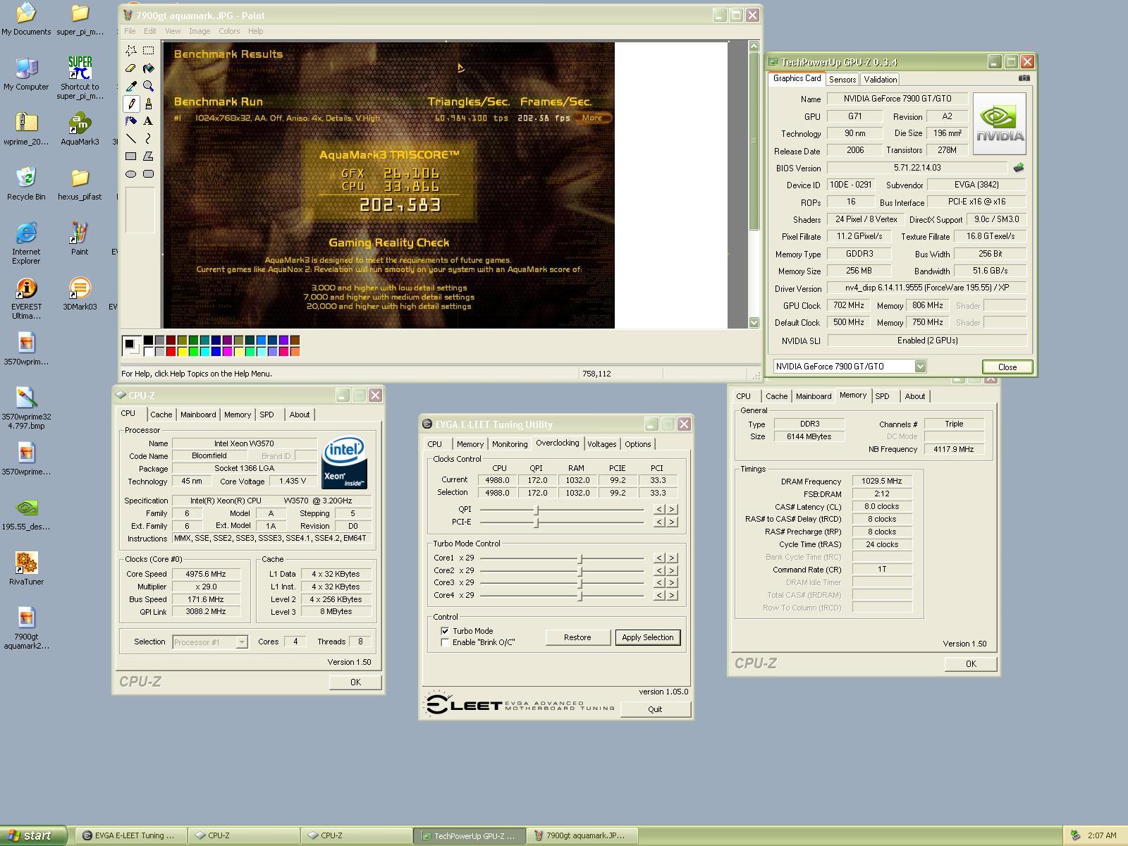Click OK in the CPU-Z Memory window

(x=971, y=663)
